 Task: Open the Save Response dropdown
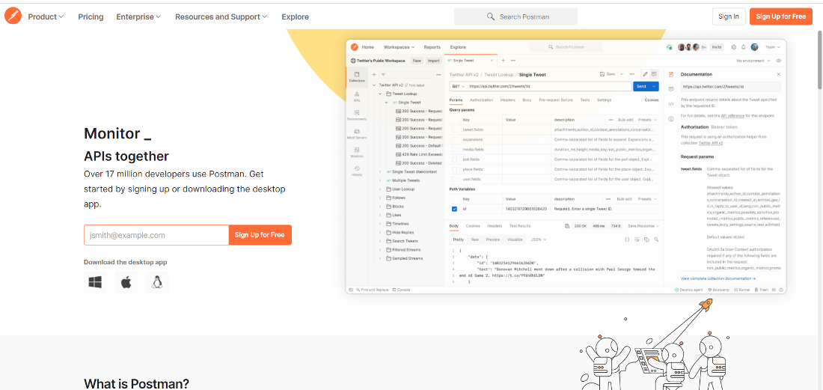(x=643, y=226)
